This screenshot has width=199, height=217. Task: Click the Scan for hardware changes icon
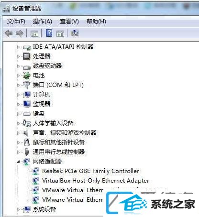75,33
